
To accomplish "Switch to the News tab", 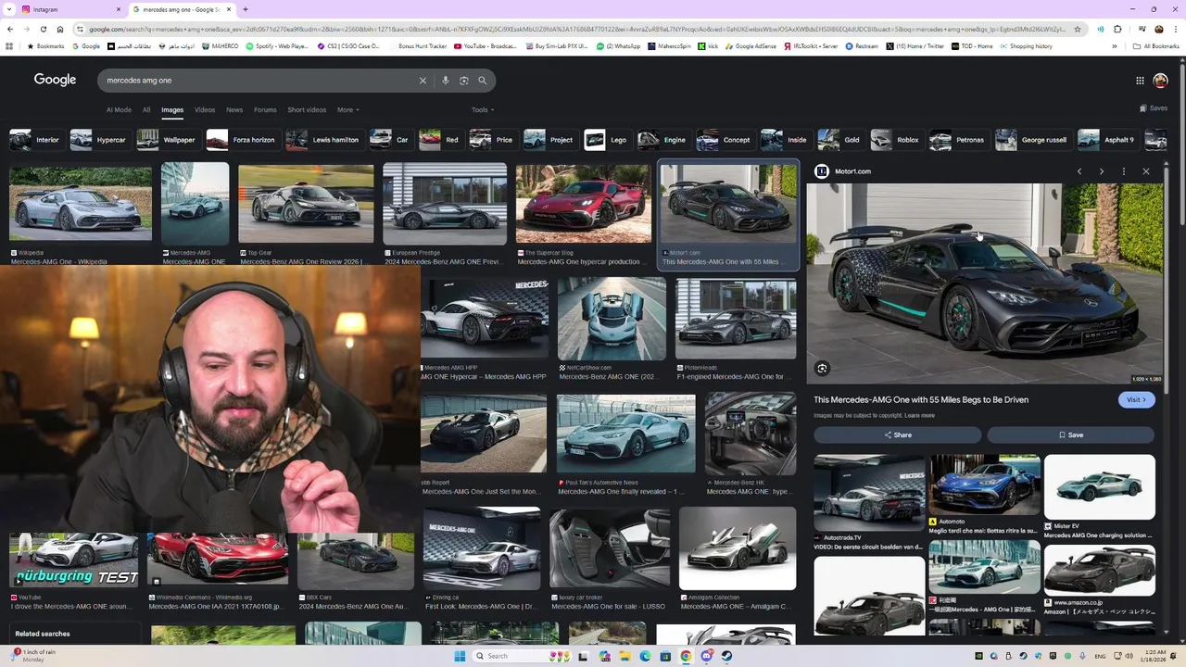I will (x=234, y=110).
